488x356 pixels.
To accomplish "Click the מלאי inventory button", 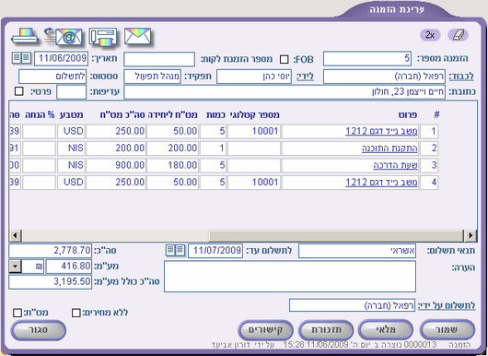I will (386, 330).
